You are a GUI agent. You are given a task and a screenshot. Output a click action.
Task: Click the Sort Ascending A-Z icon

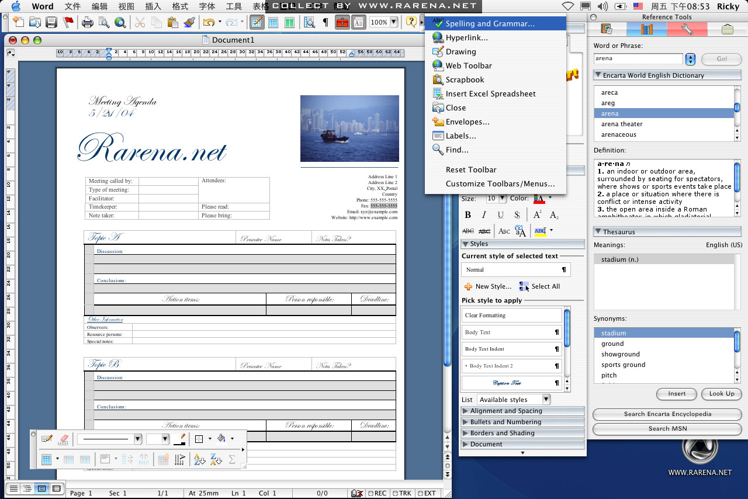199,460
